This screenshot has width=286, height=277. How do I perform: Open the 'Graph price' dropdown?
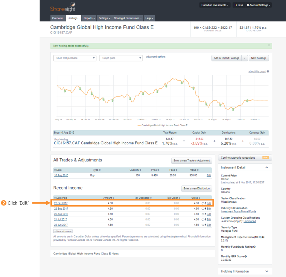[121, 58]
